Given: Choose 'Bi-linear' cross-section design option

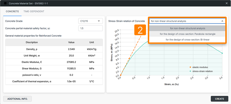Looking at the screenshot, I should click(x=187, y=40).
